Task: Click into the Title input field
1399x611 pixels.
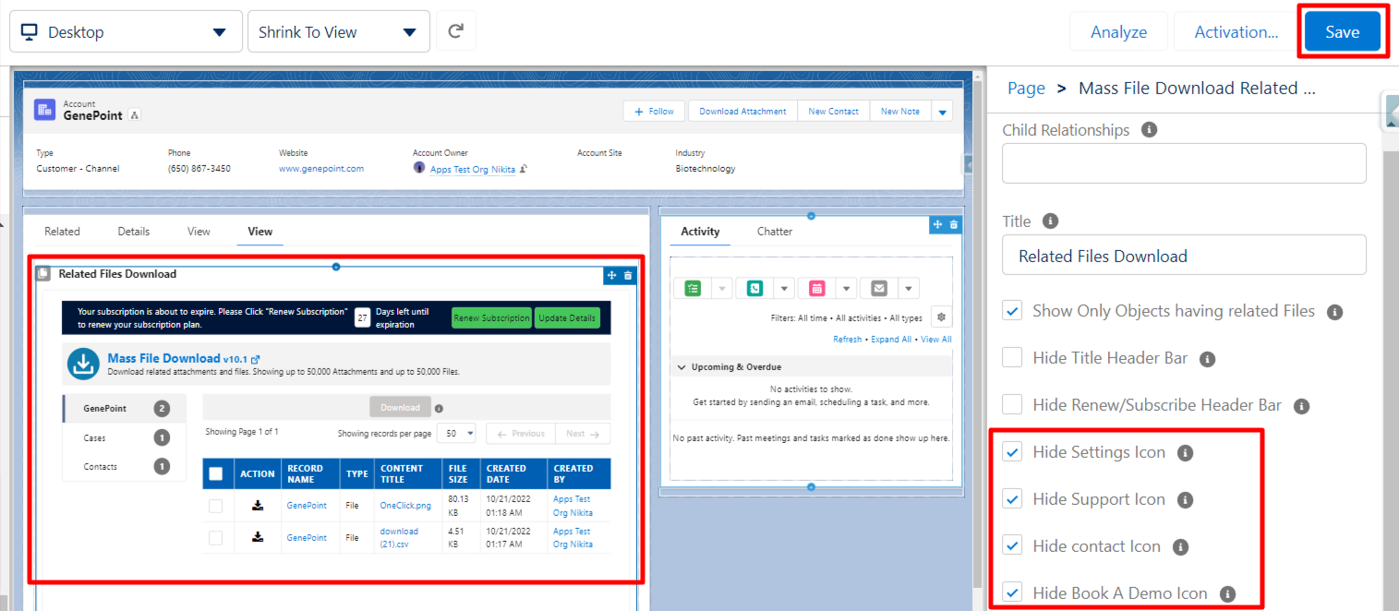Action: (1184, 255)
